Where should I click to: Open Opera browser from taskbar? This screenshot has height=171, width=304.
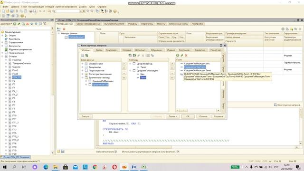114,167
